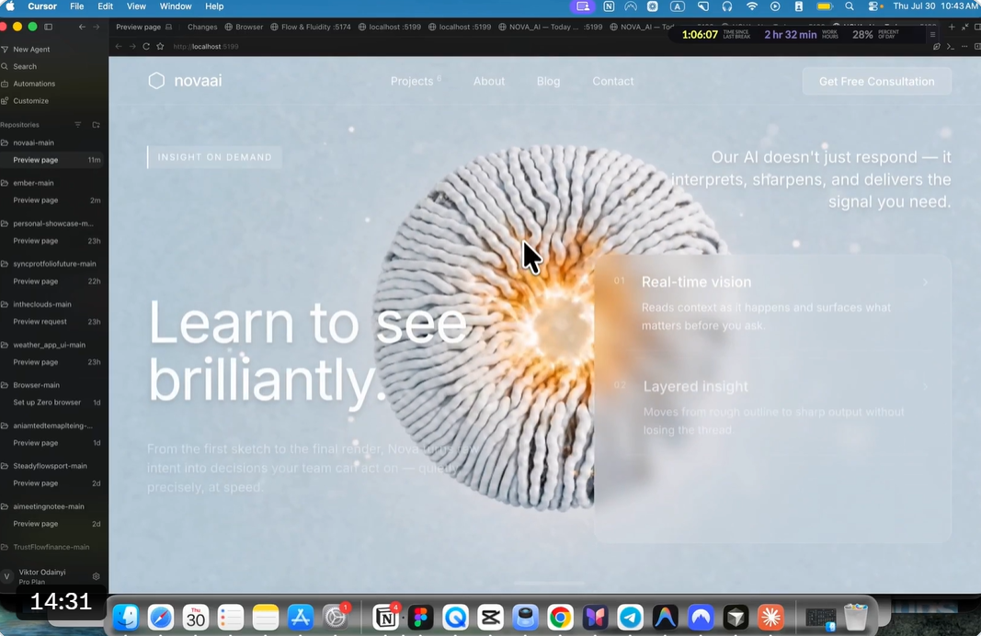The width and height of the screenshot is (981, 636).
Task: Switch to the Flow & Fluidity :5174 tab
Action: point(311,27)
